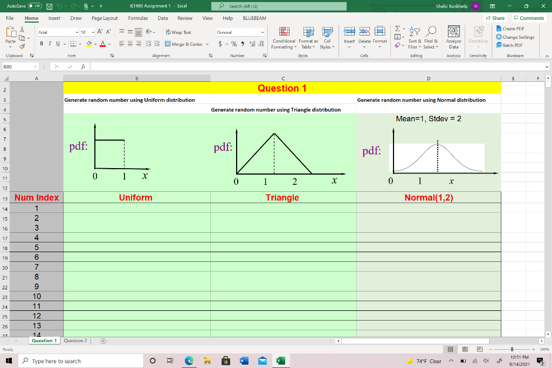Screen dimensions: 552x368
Task: Open the Number Format dropdown showing General
Action: (x=240, y=32)
